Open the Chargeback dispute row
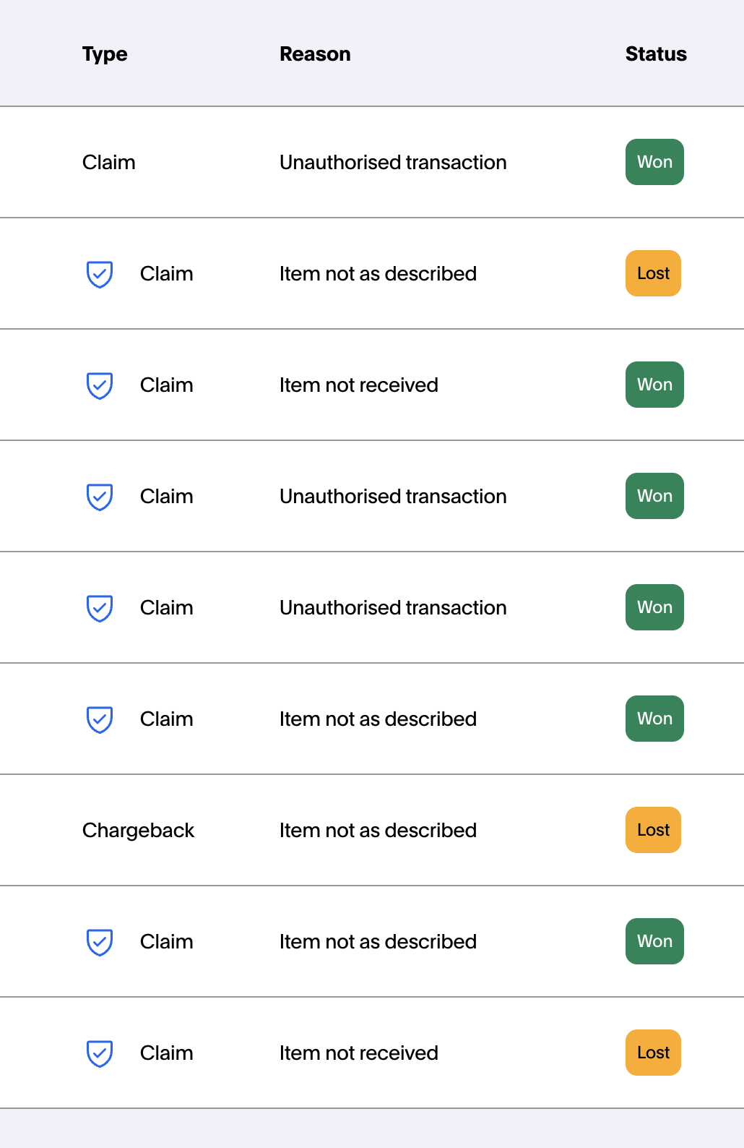 tap(138, 831)
